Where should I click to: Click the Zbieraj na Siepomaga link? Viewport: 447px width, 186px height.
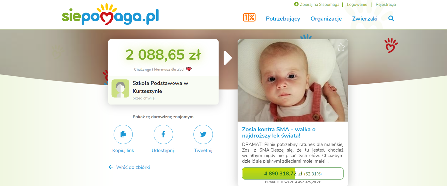[320, 4]
